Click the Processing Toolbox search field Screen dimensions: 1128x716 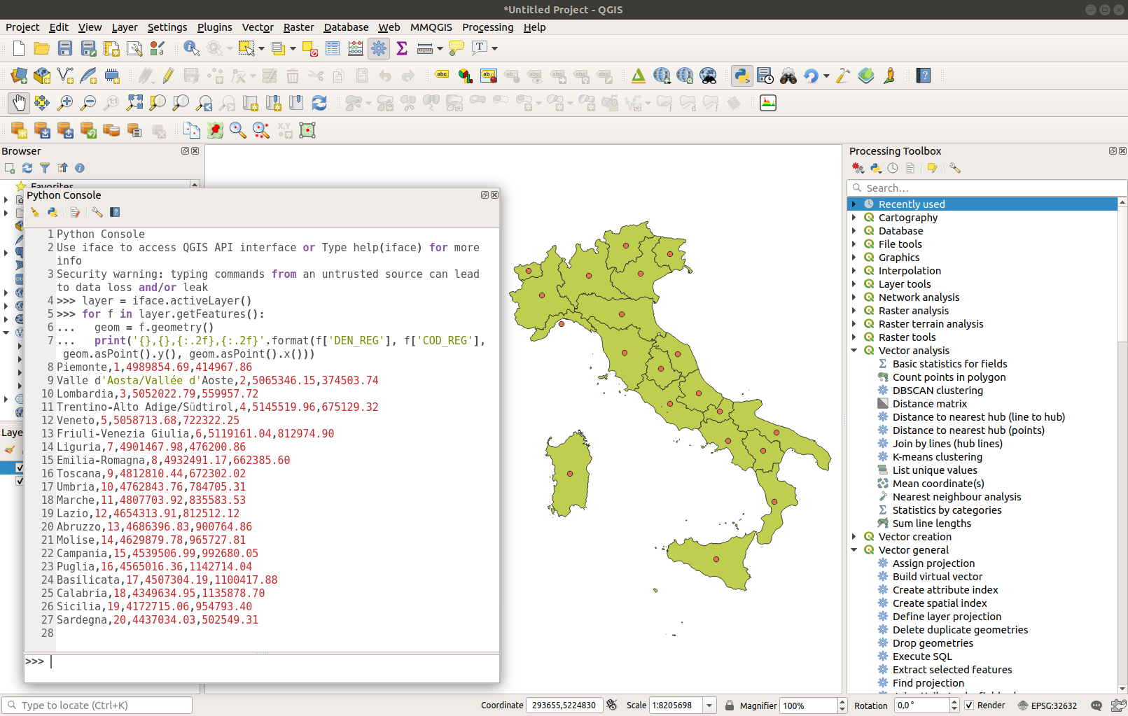coord(987,188)
